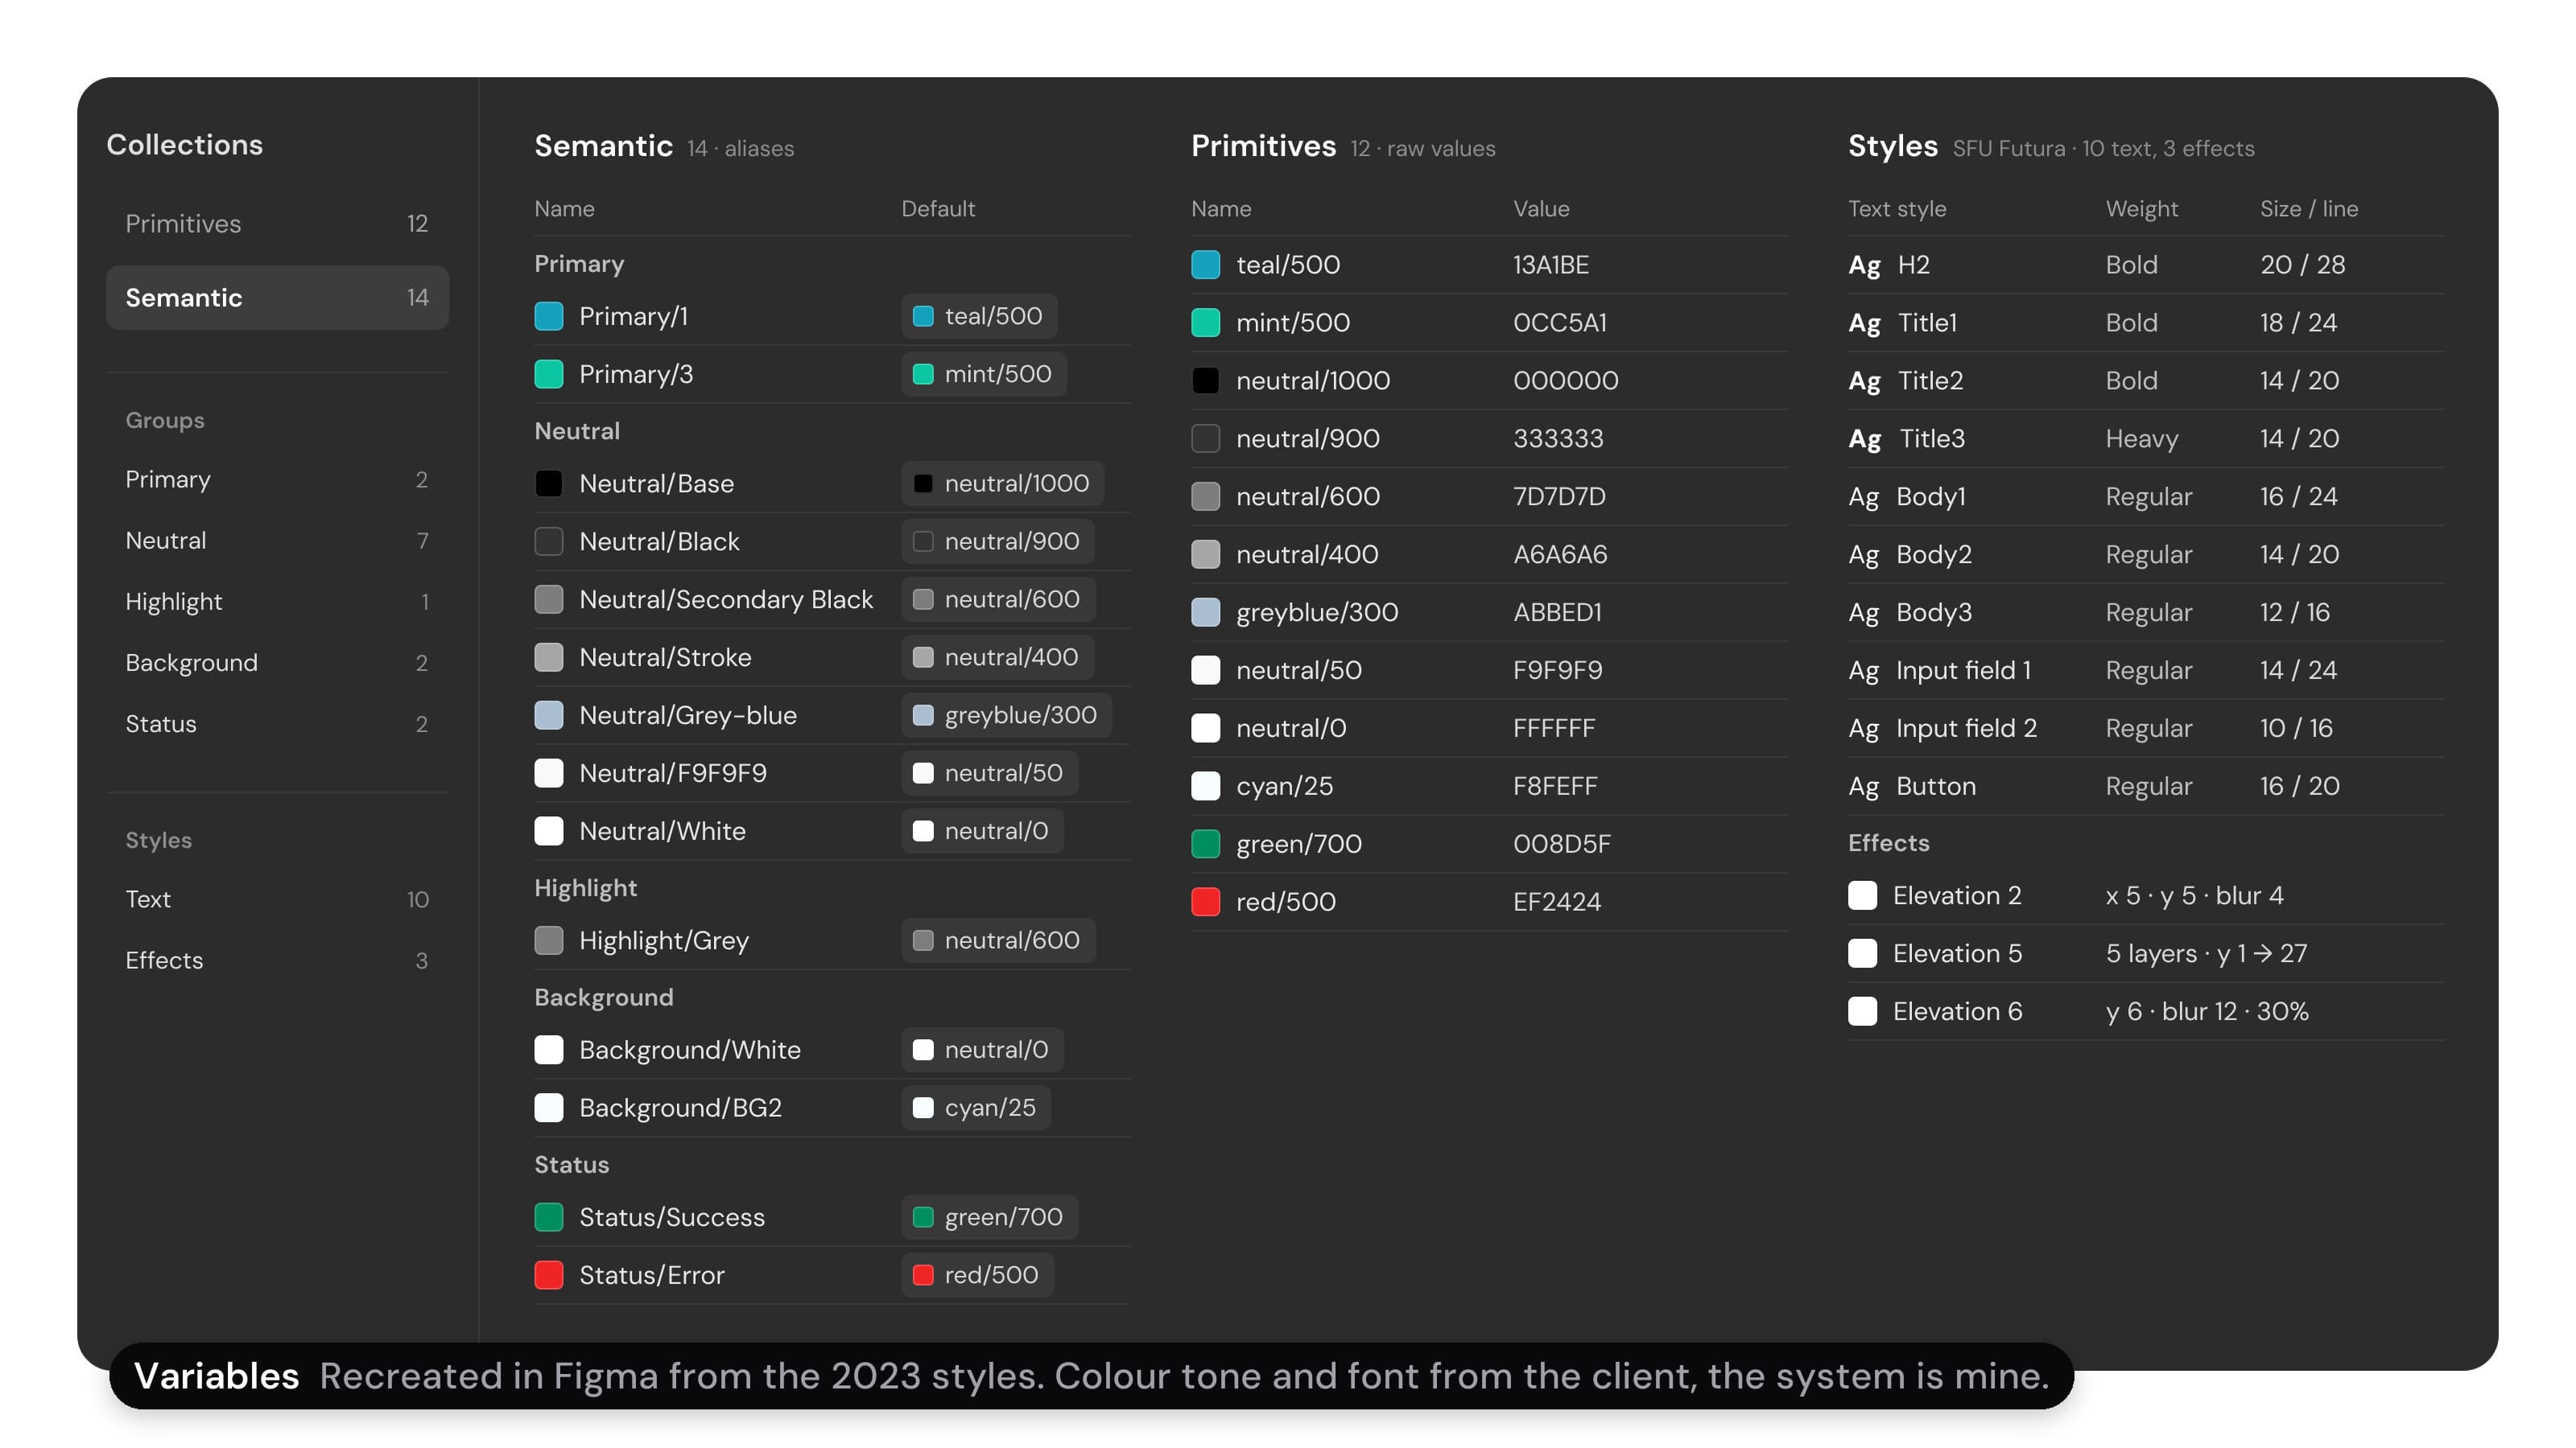Click the teal/500 primitive swatch
Screen dimensions: 2576x1448
1206,265
